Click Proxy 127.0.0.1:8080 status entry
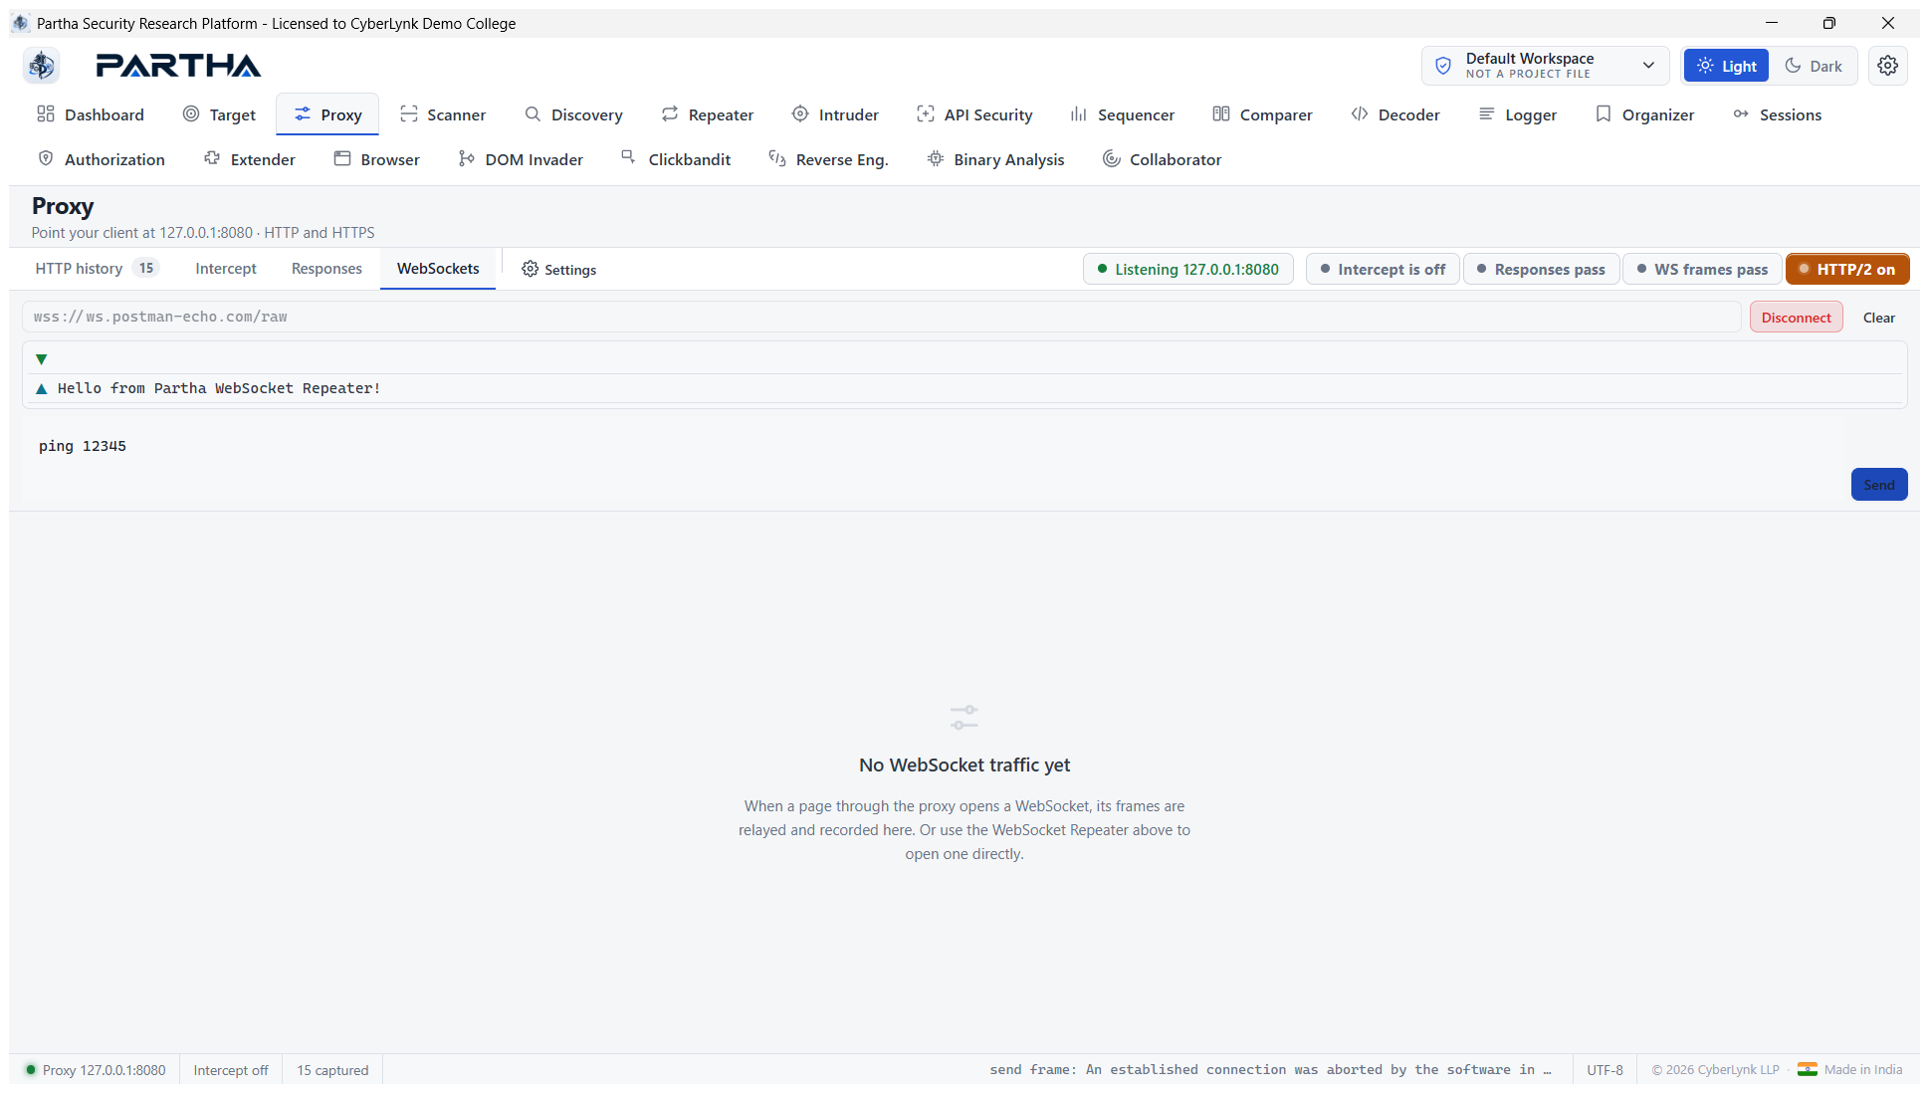 click(x=96, y=1070)
